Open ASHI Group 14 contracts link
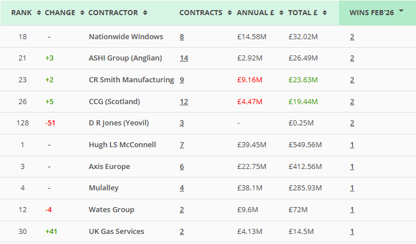 (184, 58)
